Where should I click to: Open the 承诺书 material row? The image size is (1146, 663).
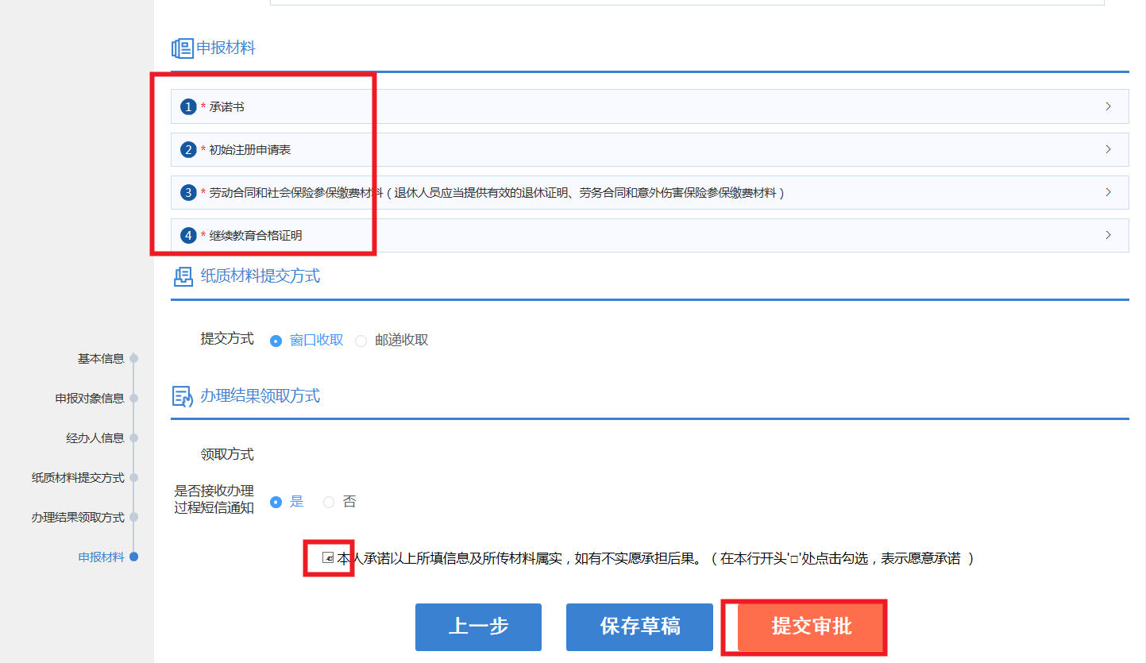coord(650,106)
